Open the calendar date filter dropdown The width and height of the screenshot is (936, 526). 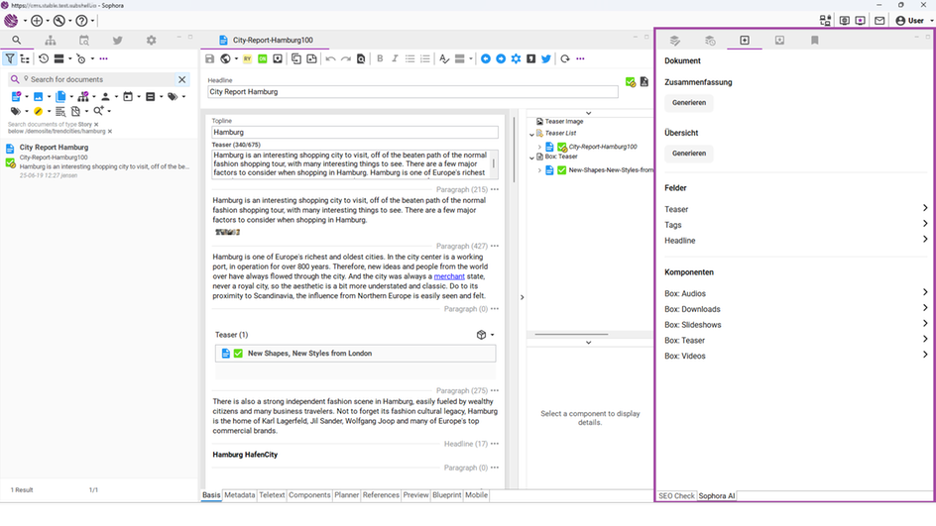pos(139,97)
